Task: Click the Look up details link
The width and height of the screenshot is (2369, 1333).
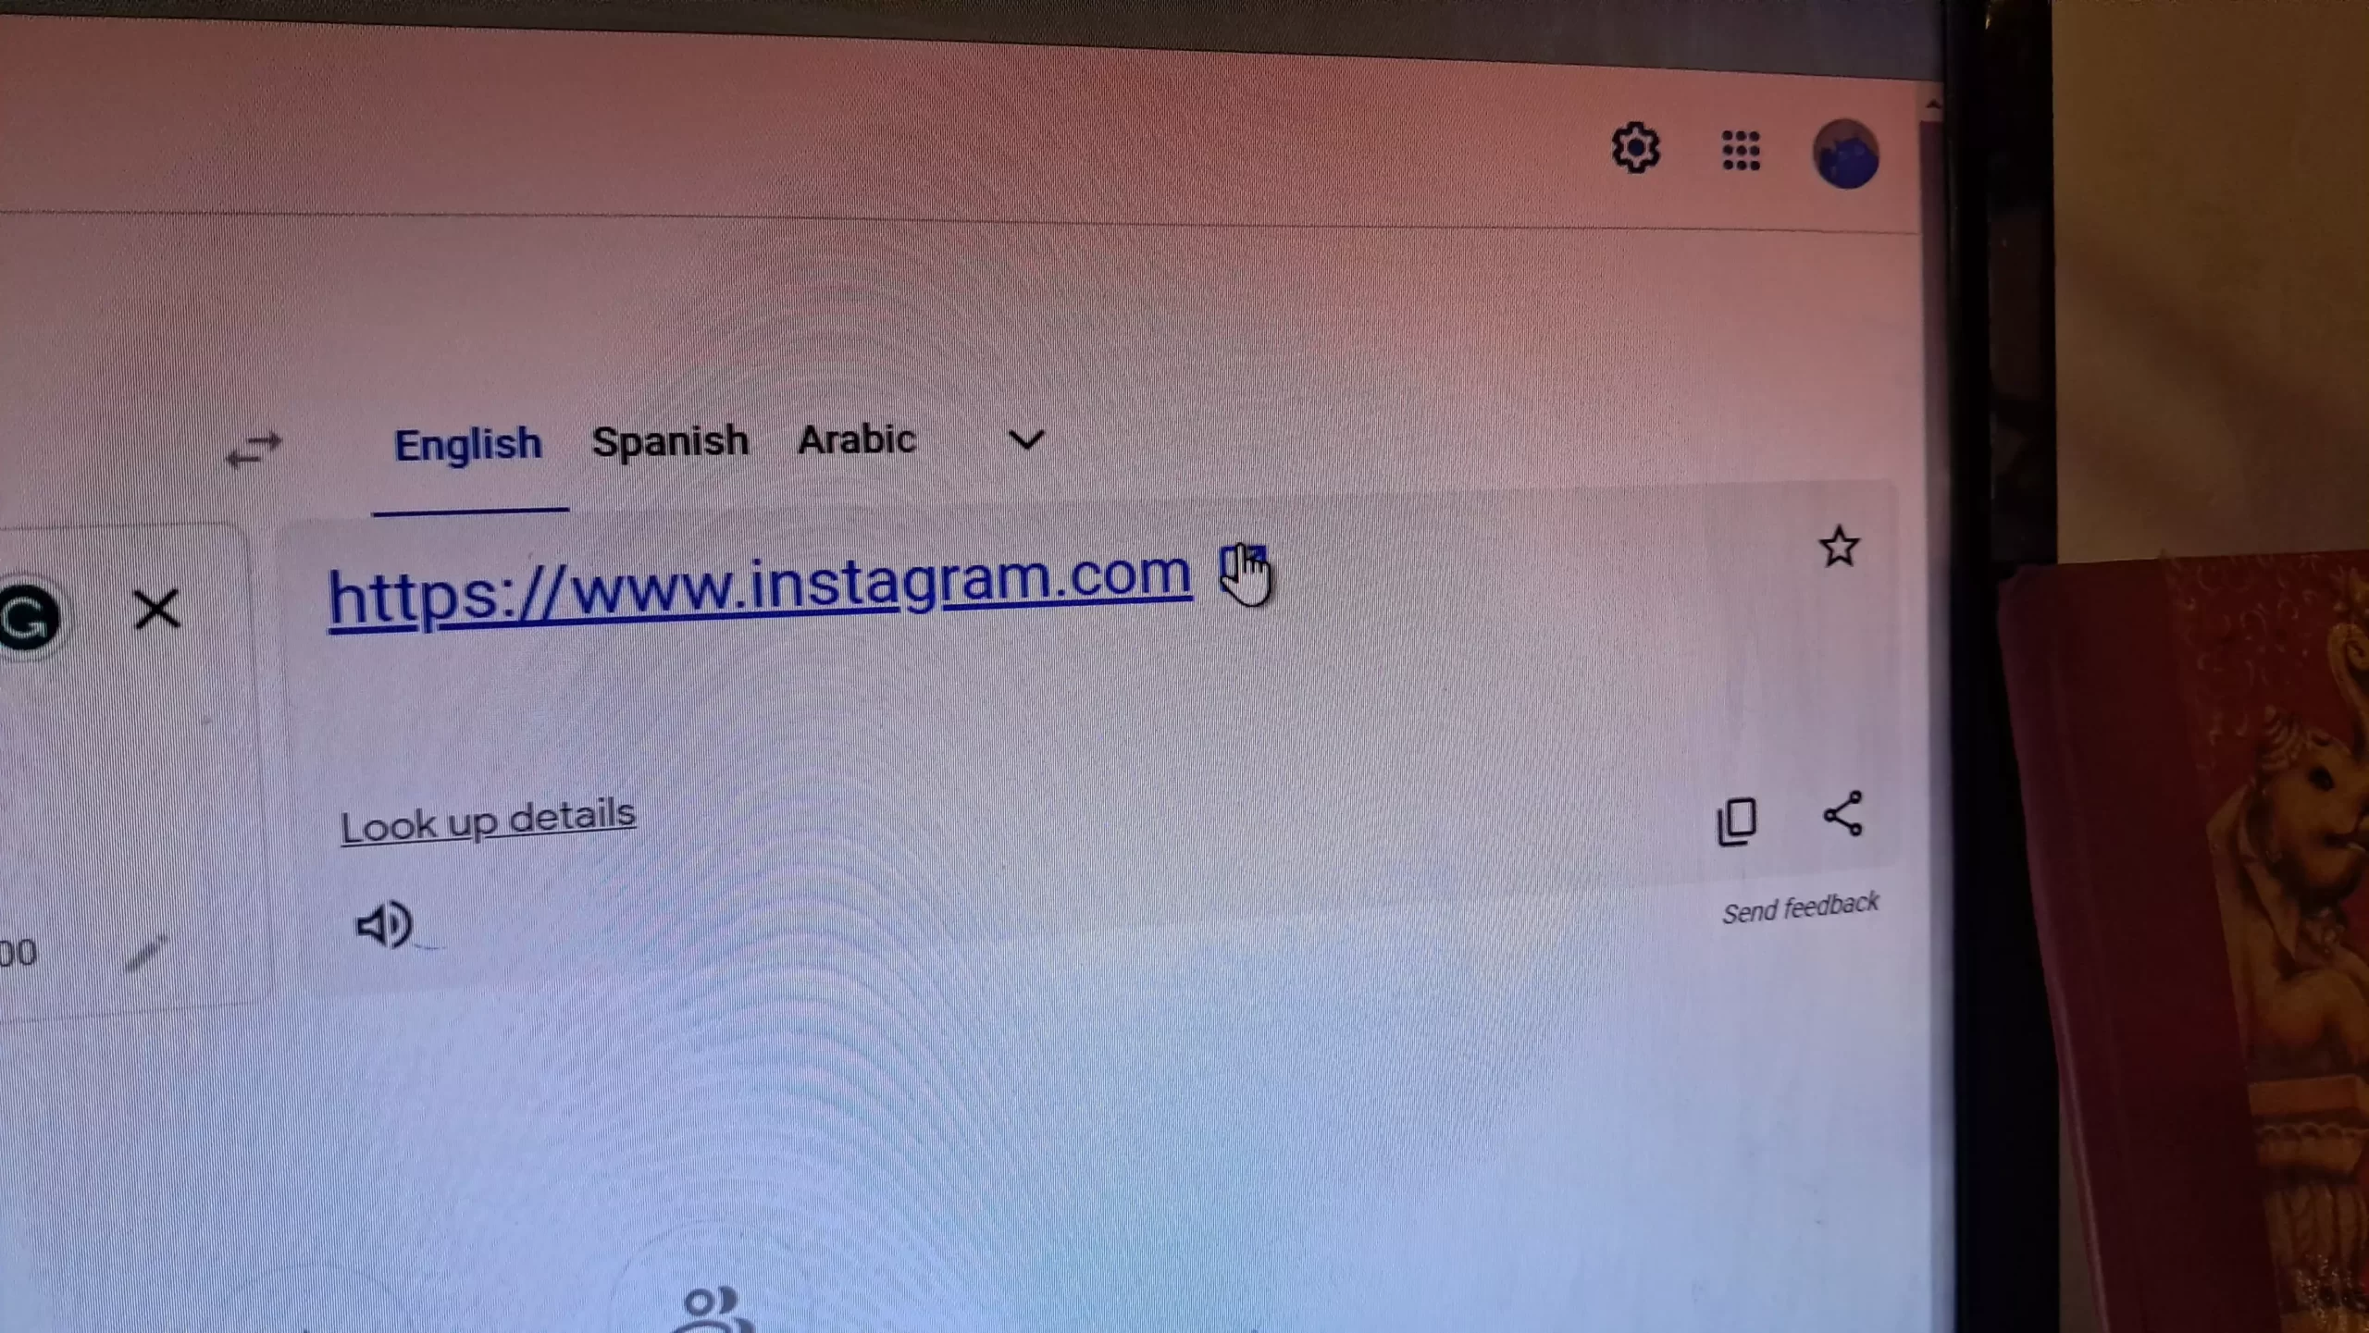Action: [x=487, y=814]
